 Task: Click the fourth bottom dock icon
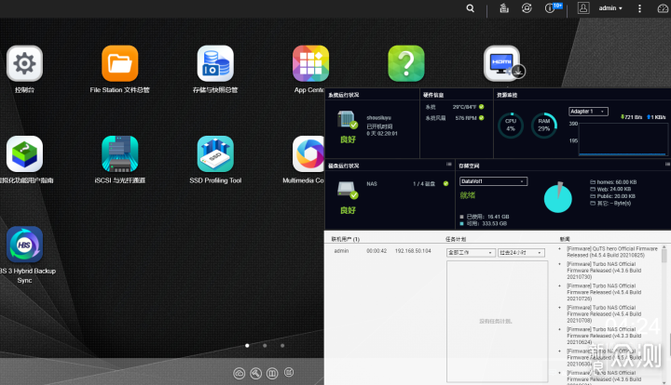(x=289, y=373)
